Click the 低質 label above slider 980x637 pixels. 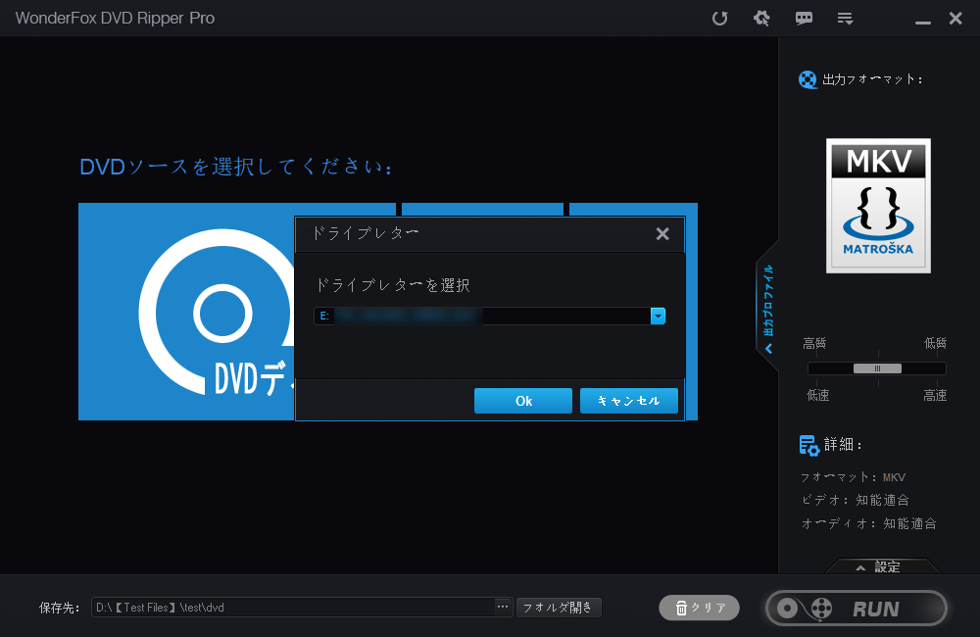point(935,343)
